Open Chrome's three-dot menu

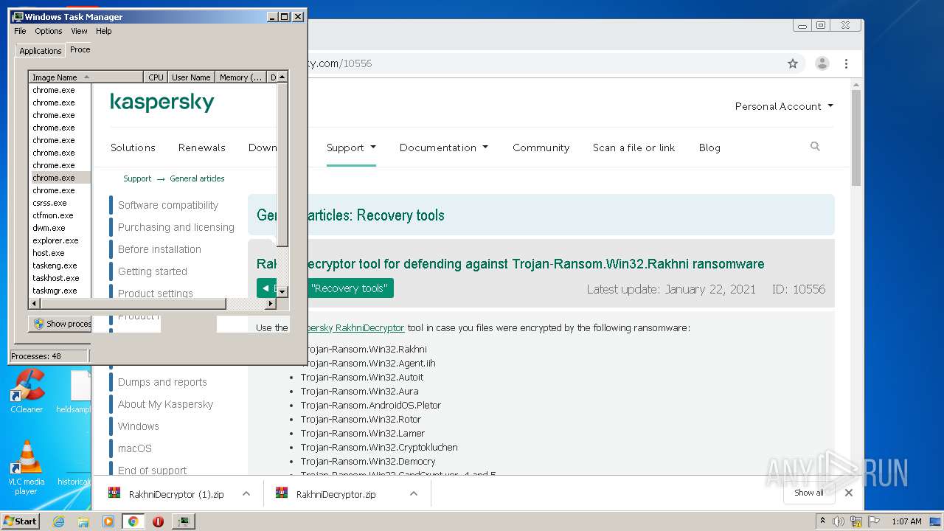tap(847, 63)
